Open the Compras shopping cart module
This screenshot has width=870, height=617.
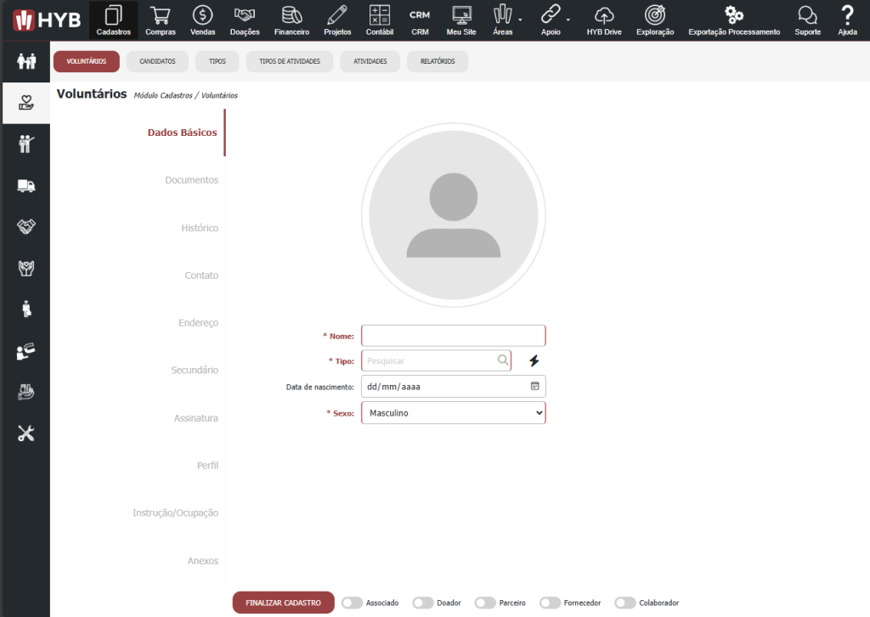click(160, 20)
